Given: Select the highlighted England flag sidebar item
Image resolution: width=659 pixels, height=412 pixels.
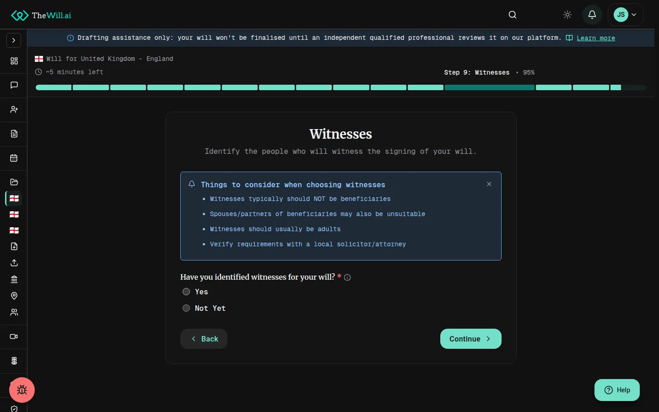Looking at the screenshot, I should coord(14,198).
